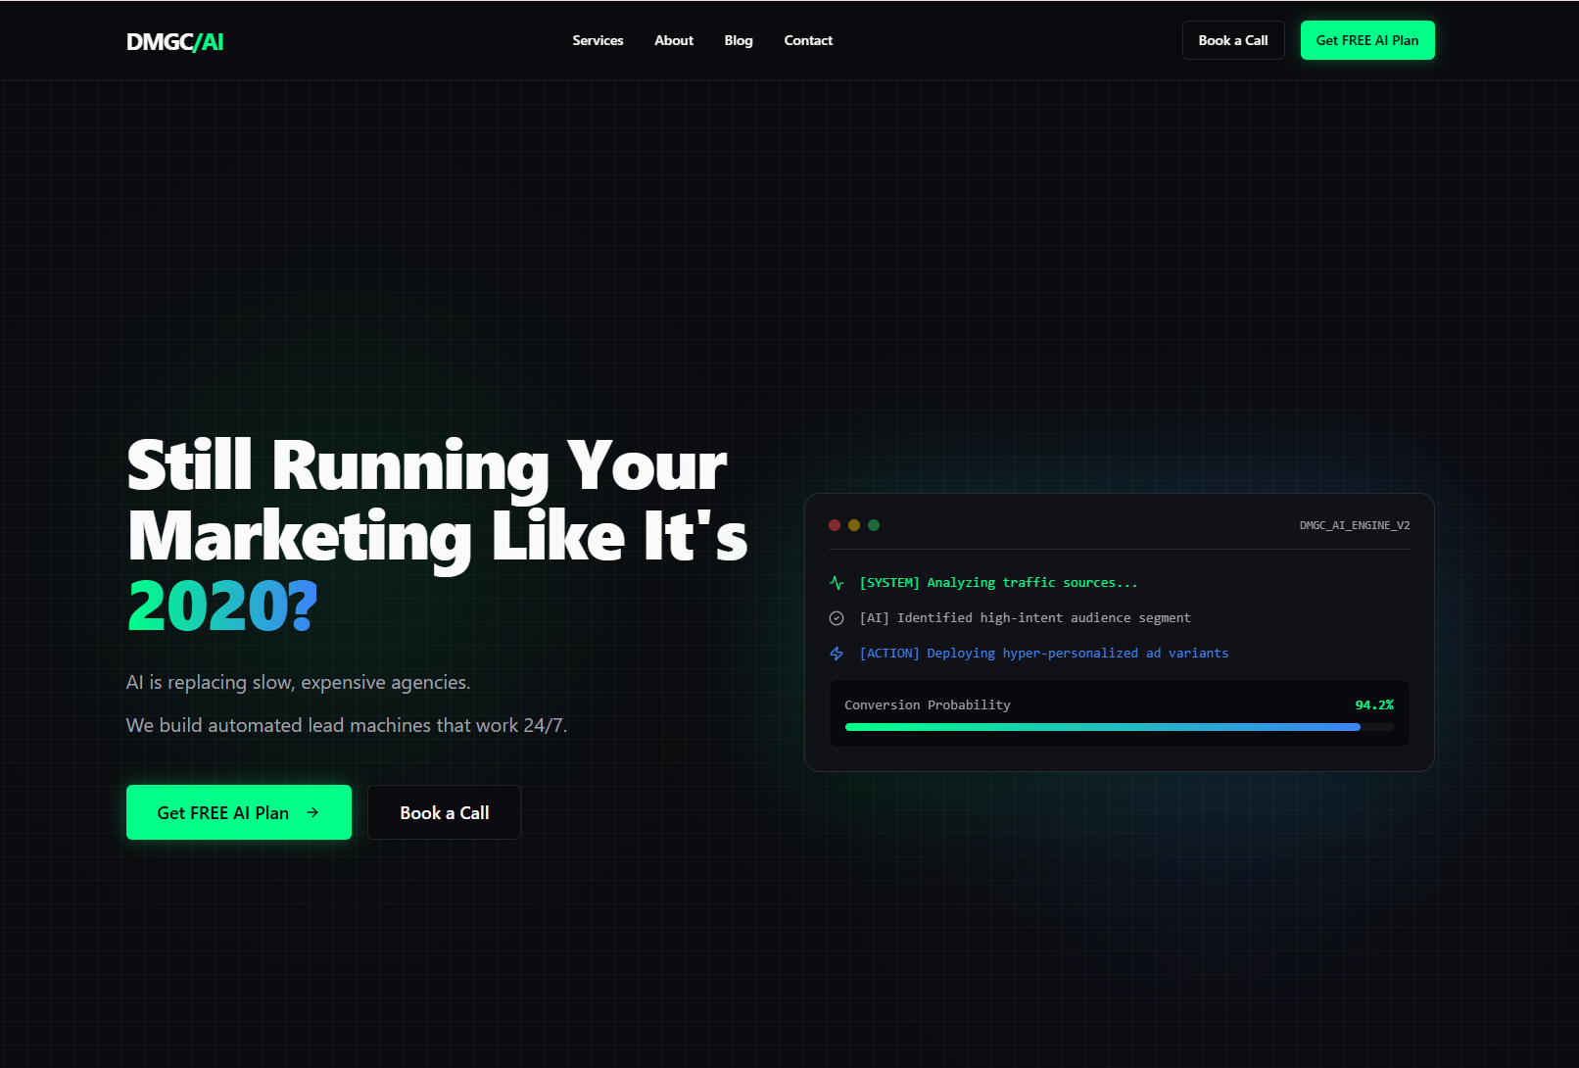Click the header Get FREE AI Plan button
The height and width of the screenshot is (1068, 1579).
[1367, 40]
